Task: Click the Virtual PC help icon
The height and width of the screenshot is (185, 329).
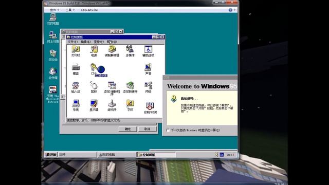Action: coord(230,10)
